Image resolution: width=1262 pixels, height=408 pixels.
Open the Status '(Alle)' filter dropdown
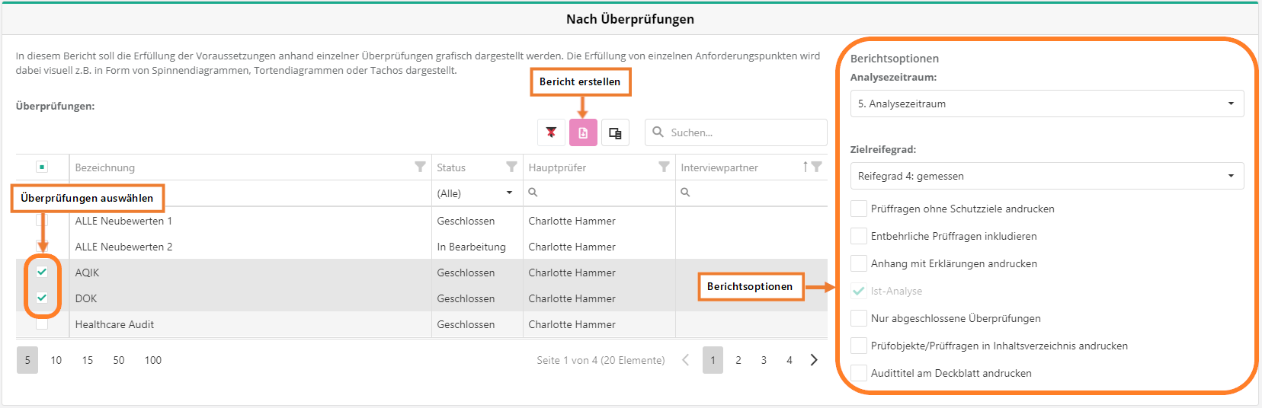476,193
